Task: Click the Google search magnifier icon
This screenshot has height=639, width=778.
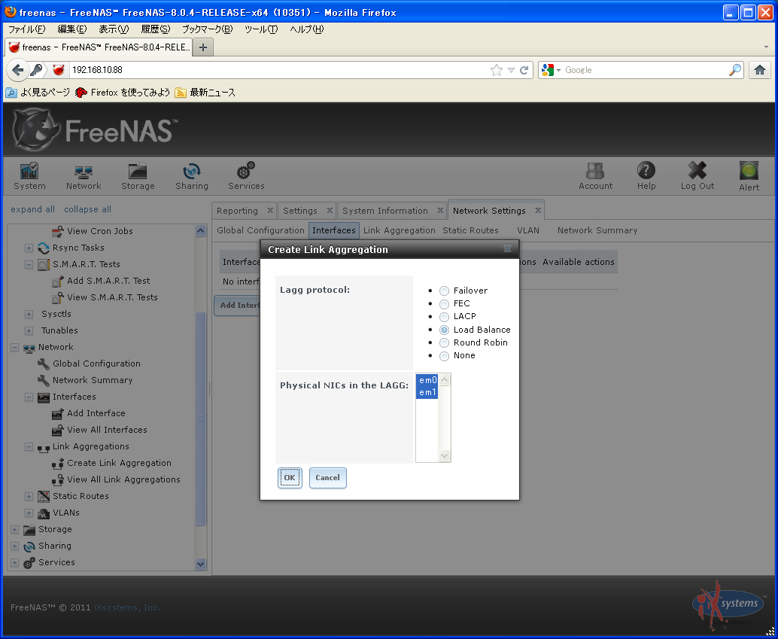Action: point(735,70)
